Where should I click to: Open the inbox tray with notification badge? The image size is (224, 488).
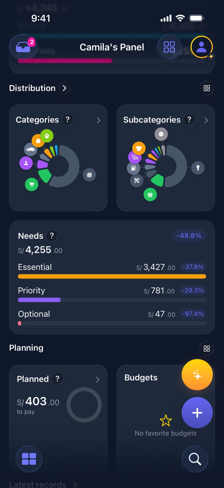pyautogui.click(x=23, y=47)
